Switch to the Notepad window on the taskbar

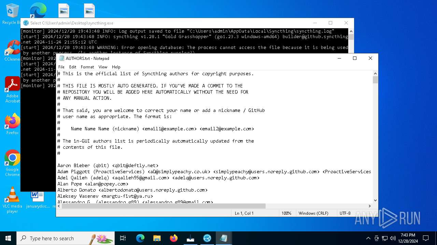224,238
